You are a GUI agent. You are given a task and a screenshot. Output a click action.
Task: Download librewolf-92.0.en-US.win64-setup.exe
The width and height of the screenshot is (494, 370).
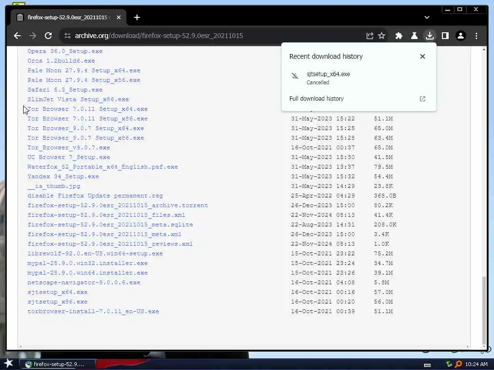(x=95, y=253)
